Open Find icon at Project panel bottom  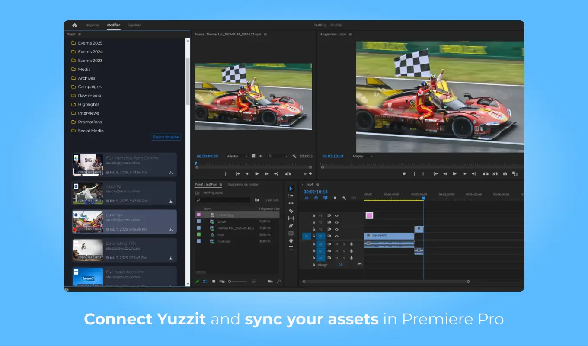(279, 281)
